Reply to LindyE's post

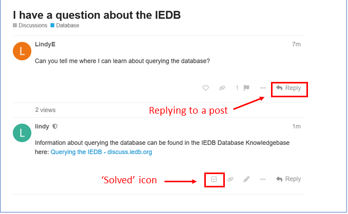pos(288,88)
